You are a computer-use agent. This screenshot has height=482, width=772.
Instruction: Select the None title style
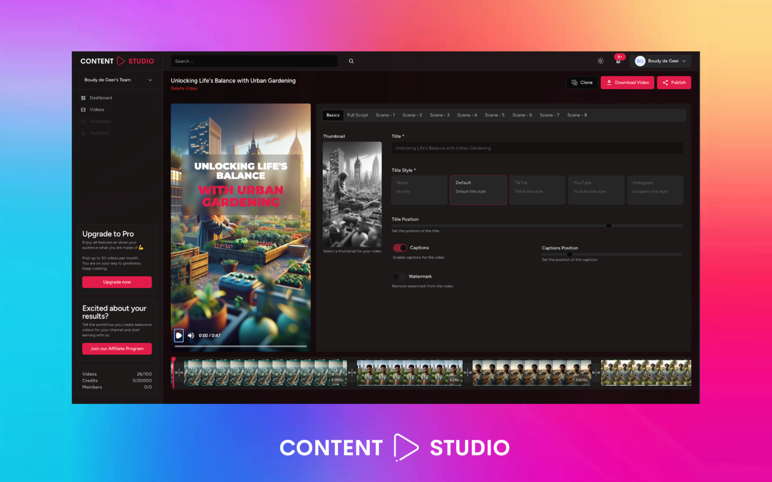click(419, 190)
